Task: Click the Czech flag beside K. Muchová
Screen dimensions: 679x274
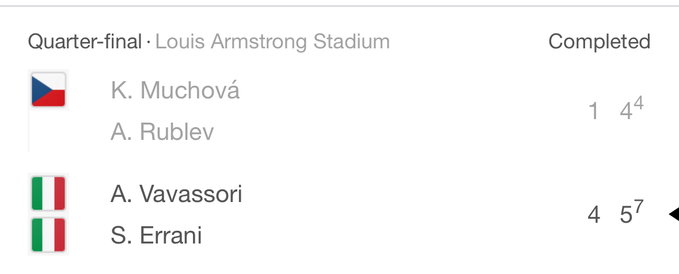Action: pos(48,90)
